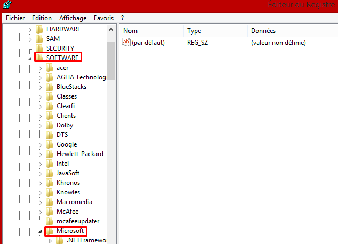338x244 pixels.
Task: Select the mcafeeupdater key label
Action: pyautogui.click(x=78, y=221)
